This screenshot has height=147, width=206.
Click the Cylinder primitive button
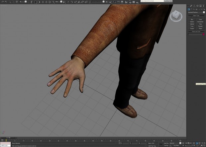point(192,24)
